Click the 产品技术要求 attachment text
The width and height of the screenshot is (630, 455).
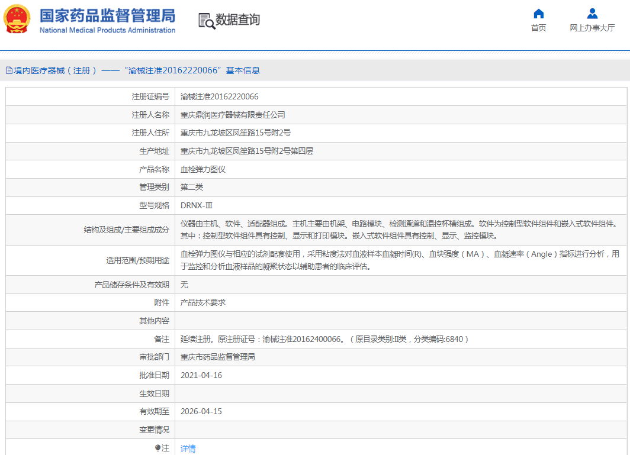point(202,302)
